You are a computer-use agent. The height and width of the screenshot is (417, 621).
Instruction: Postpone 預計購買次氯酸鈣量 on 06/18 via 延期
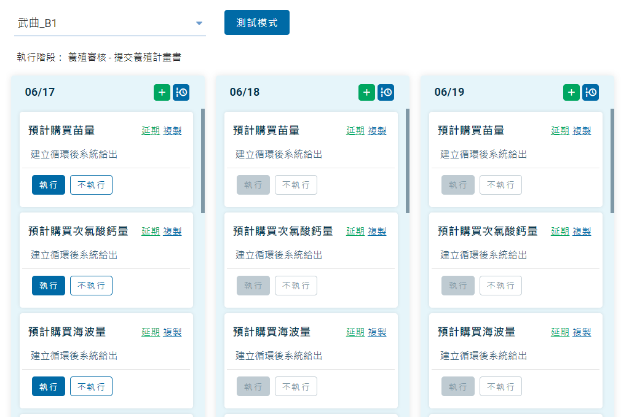(355, 232)
